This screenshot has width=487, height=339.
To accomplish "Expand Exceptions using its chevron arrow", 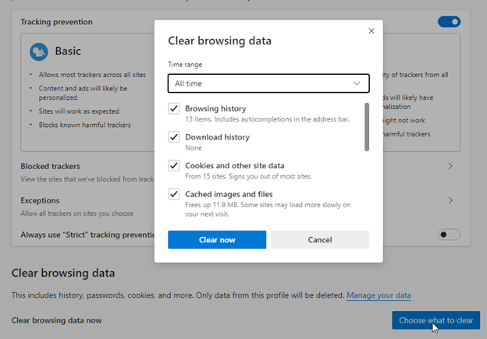I will 450,200.
